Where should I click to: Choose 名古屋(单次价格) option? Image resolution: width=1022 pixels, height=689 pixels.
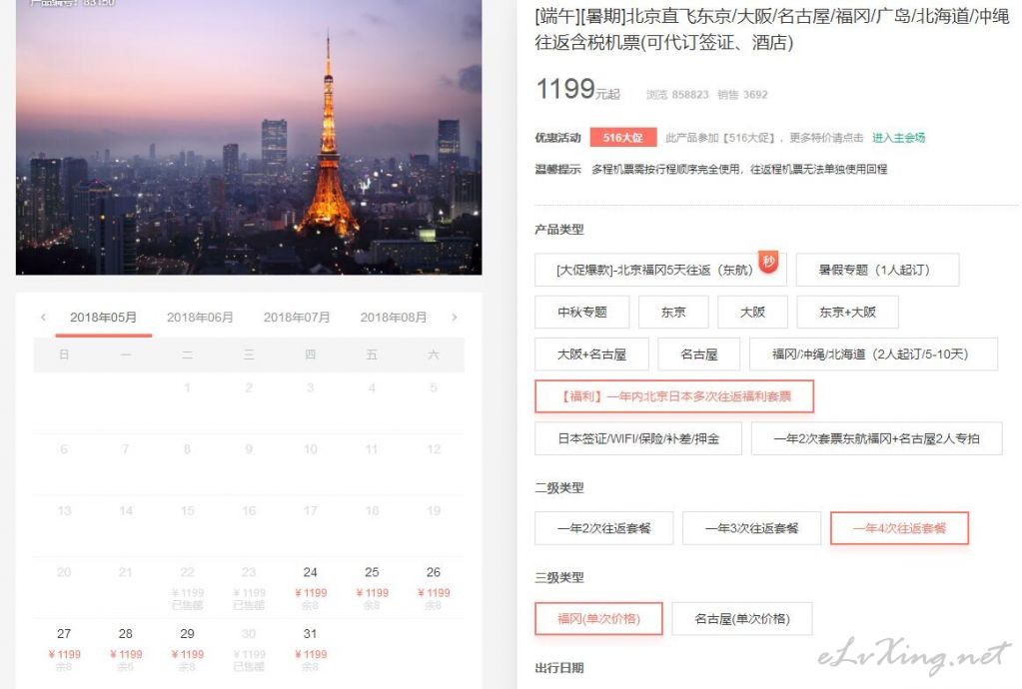(x=742, y=619)
